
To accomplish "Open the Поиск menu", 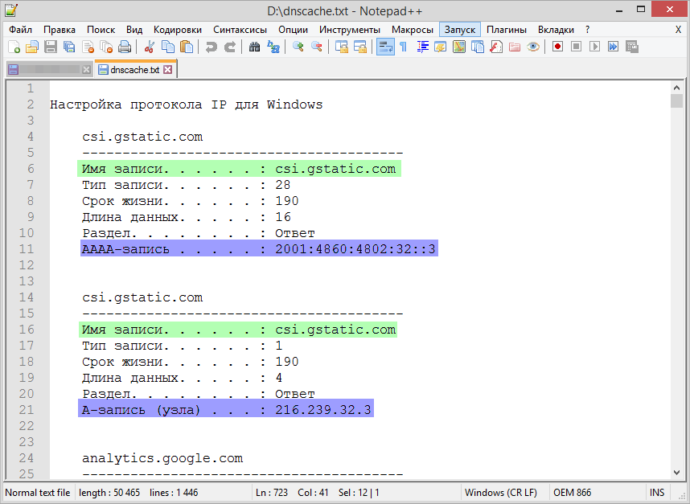I will tap(101, 30).
